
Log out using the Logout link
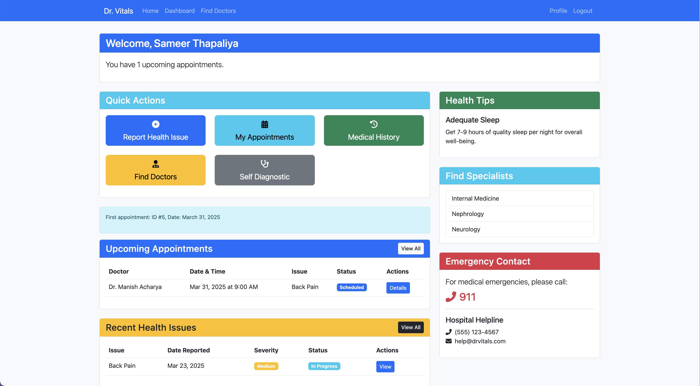[582, 11]
